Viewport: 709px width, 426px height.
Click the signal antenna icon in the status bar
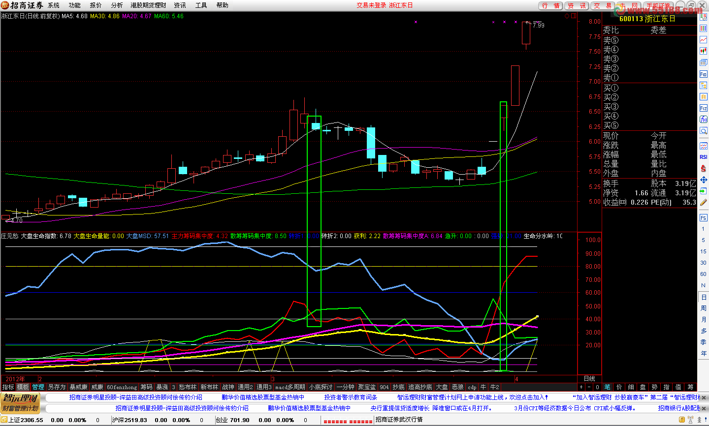(x=691, y=420)
